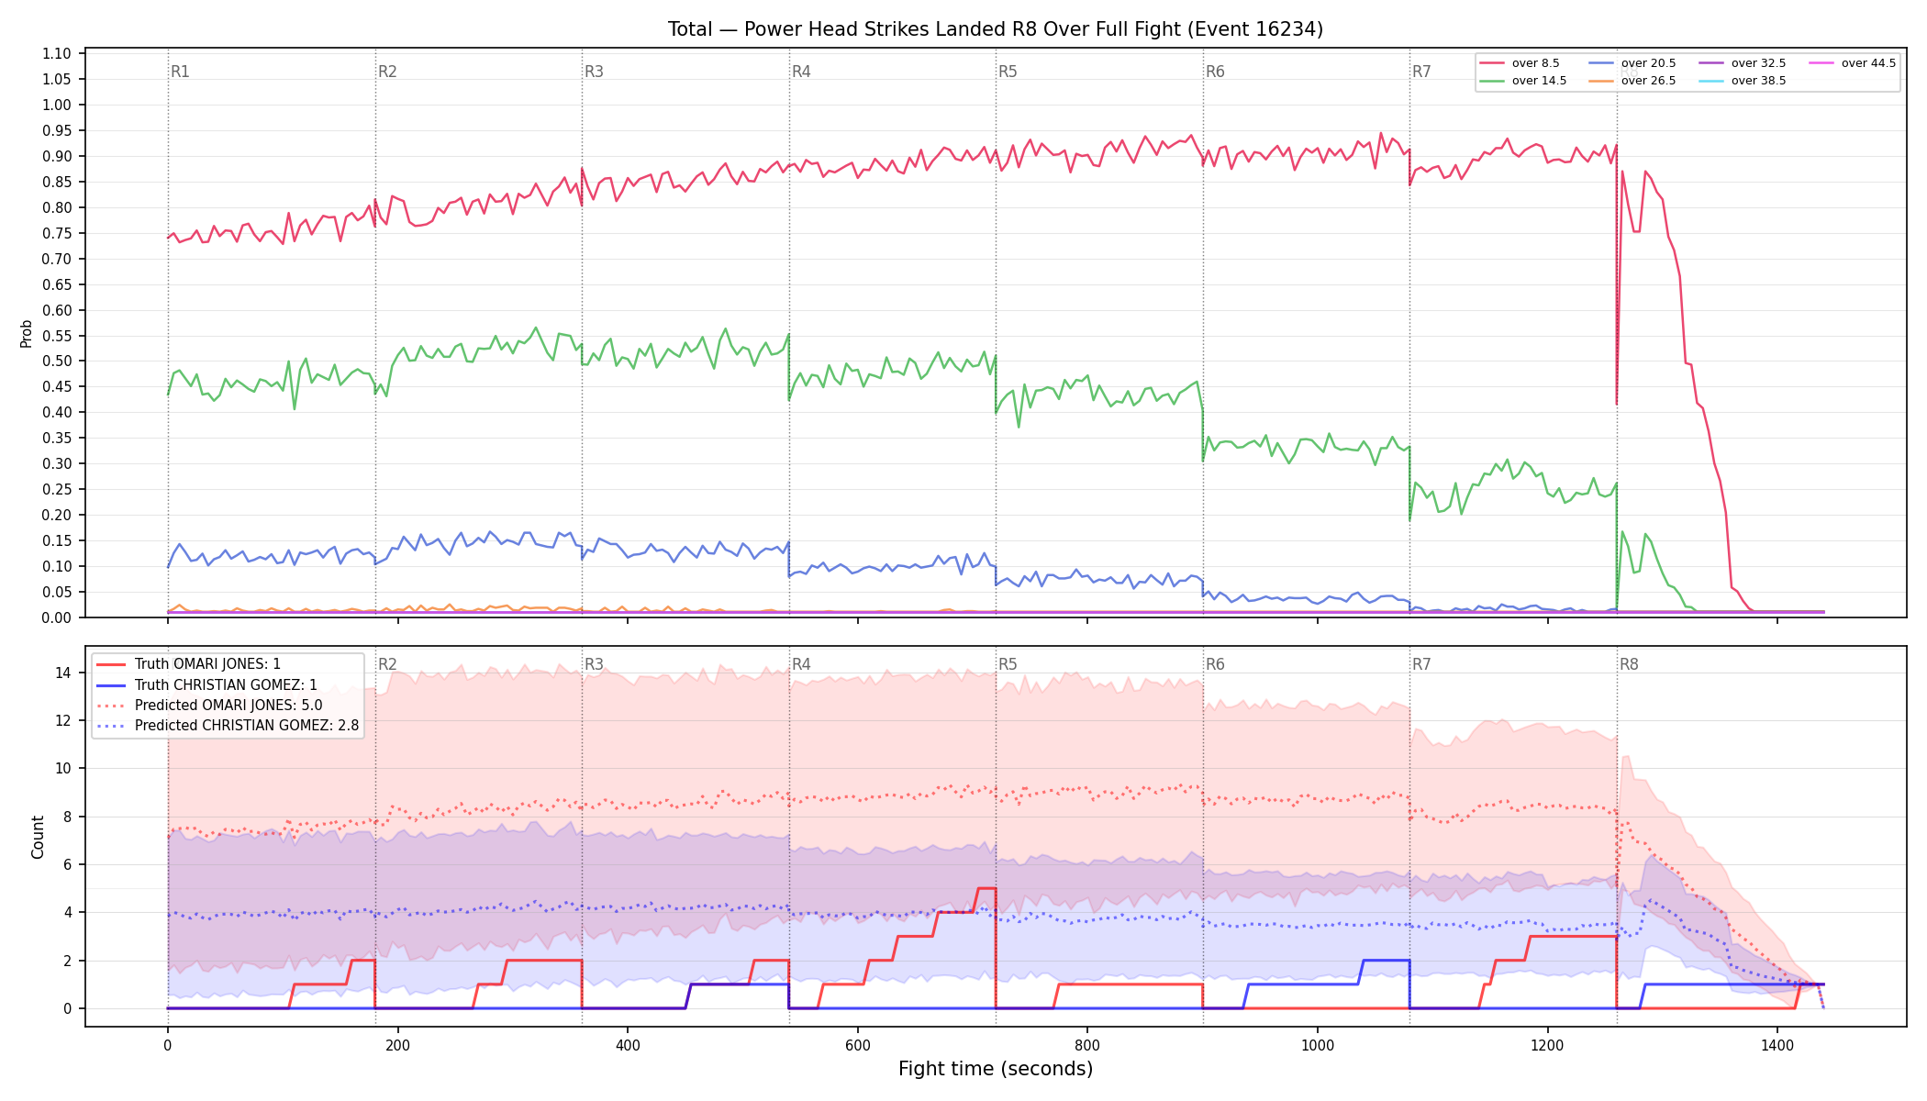This screenshot has height=1101, width=1927.
Task: Click the 'Prob' y-axis label
Action: [x=26, y=333]
